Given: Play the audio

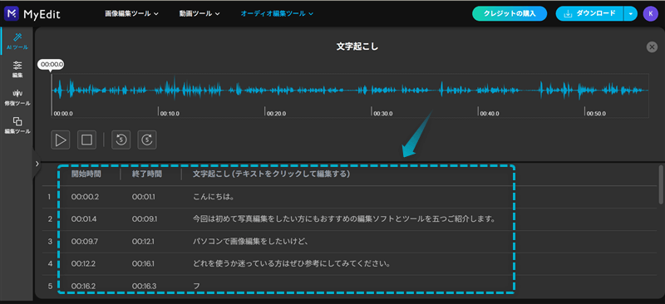Looking at the screenshot, I should 61,140.
